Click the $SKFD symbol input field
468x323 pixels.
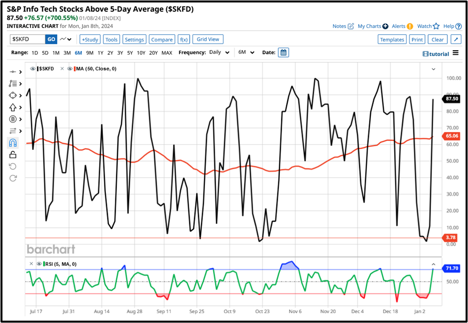28,39
